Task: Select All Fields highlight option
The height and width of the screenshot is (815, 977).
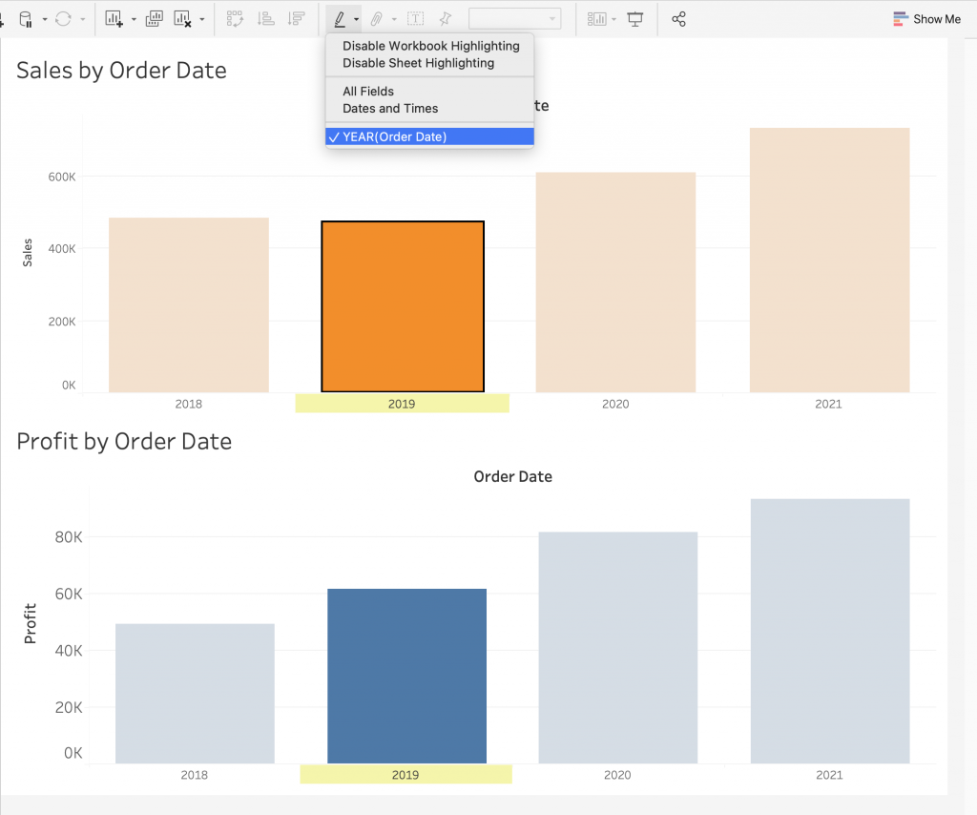Action: [368, 92]
